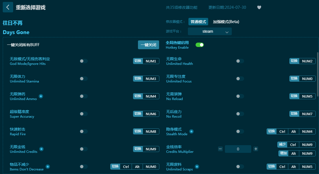
Task: Click star badge beside Unlimited Scraps
Action: point(197,167)
